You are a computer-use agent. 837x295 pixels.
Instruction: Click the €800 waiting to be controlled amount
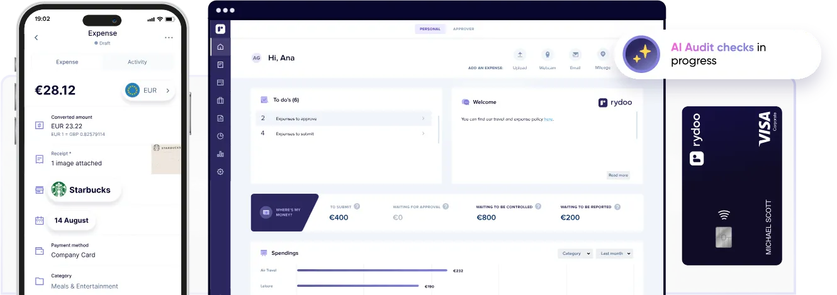click(486, 218)
